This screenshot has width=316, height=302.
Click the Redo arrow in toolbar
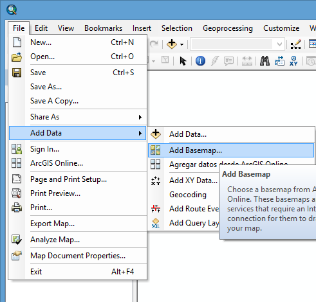point(154,44)
